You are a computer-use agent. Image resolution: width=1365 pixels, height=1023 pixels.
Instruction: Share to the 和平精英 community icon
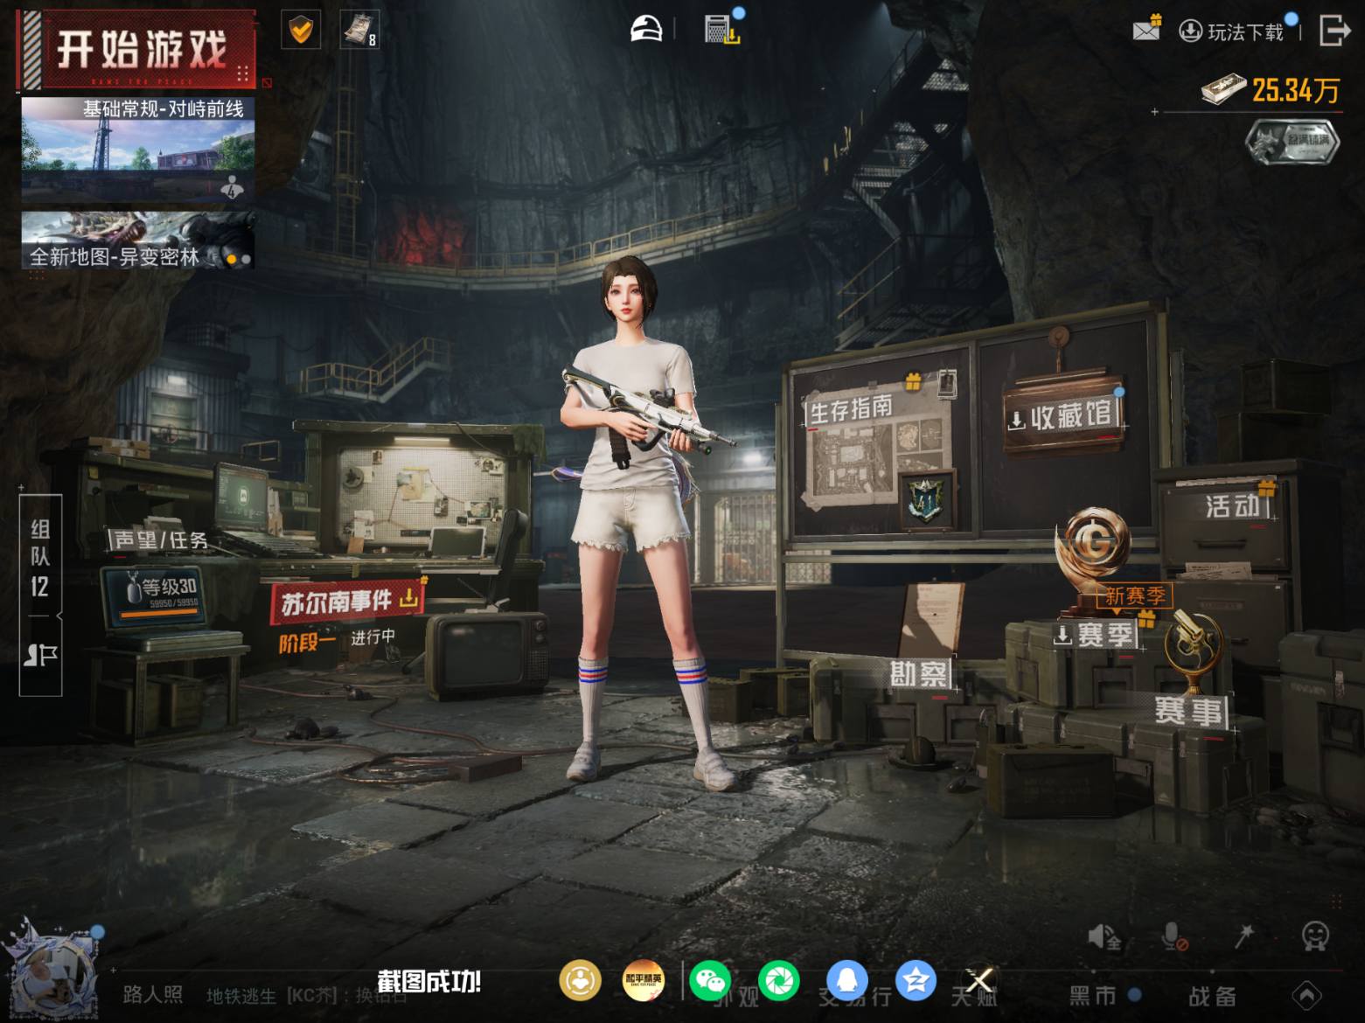coord(643,980)
